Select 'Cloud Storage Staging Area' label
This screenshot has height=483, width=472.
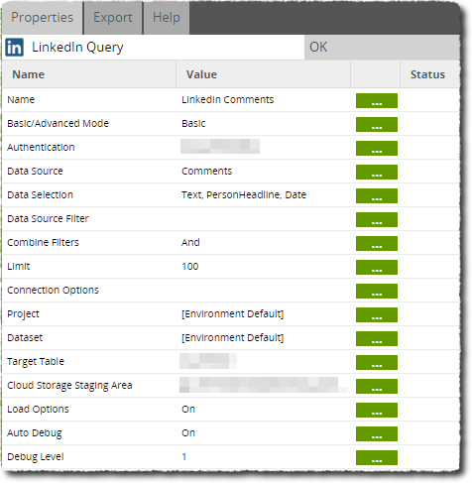[69, 385]
